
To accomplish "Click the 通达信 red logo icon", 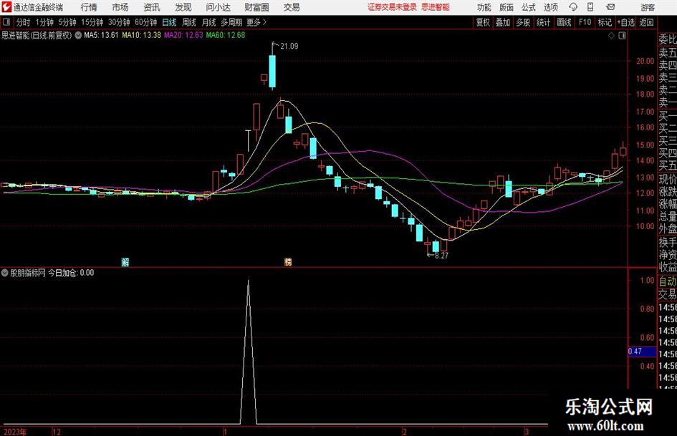I will 6,7.
